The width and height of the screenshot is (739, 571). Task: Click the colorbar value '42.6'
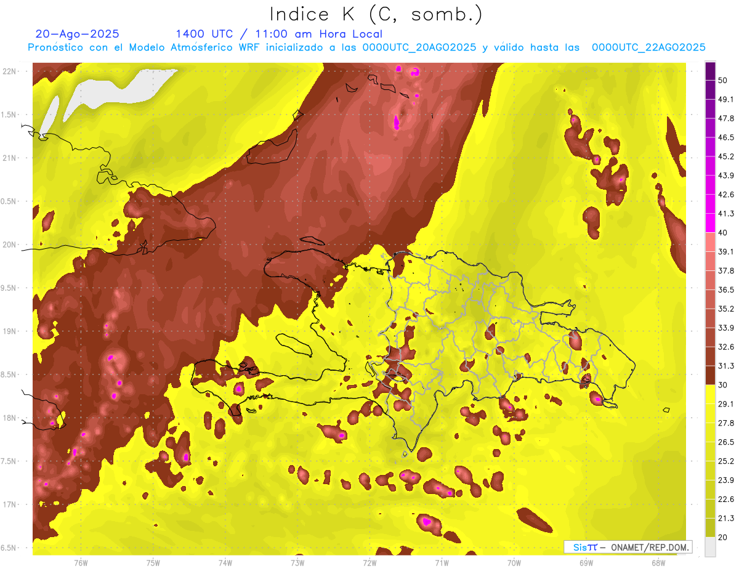click(x=725, y=195)
